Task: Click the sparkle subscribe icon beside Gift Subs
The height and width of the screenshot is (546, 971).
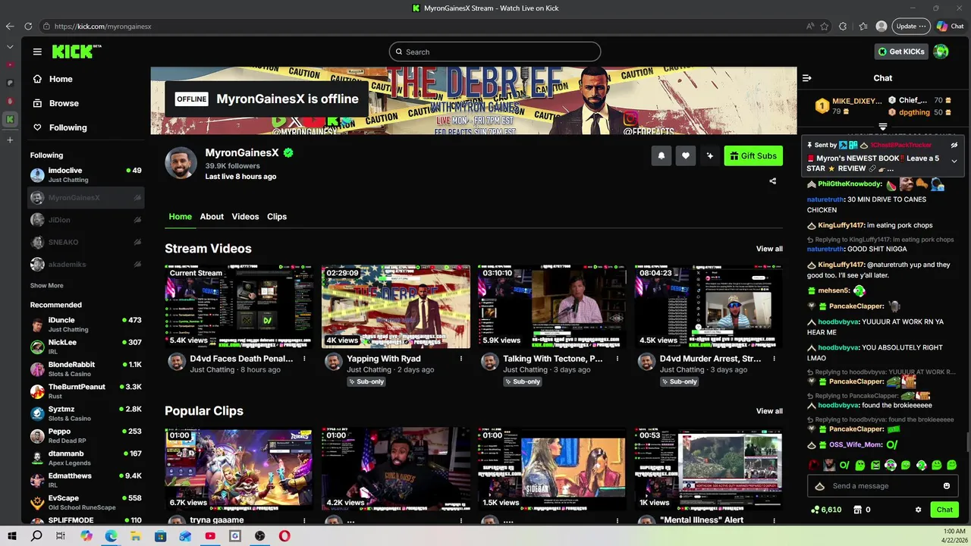Action: click(x=710, y=155)
